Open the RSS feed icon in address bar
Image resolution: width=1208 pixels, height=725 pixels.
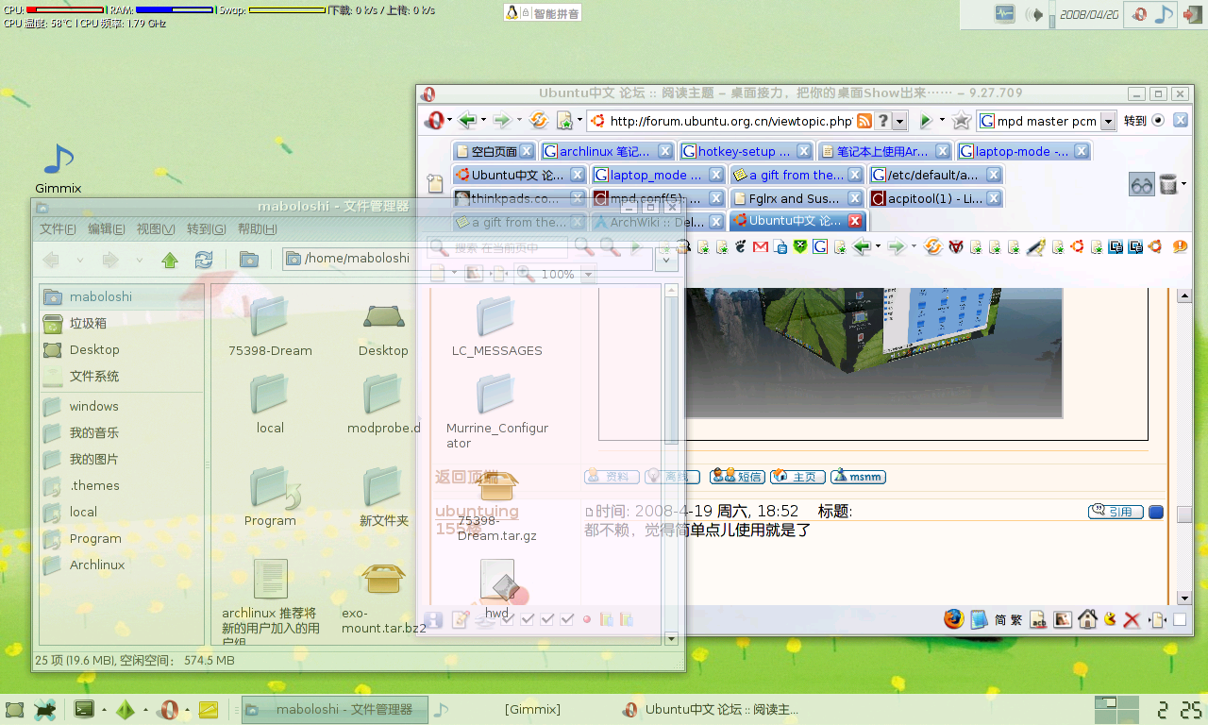864,121
